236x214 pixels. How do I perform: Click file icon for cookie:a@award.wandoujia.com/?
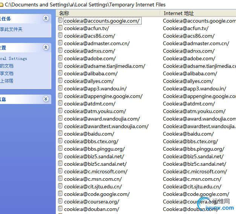click(60, 118)
